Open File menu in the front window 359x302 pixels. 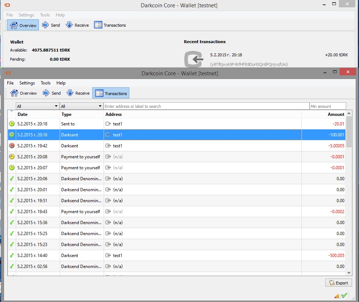click(x=10, y=83)
